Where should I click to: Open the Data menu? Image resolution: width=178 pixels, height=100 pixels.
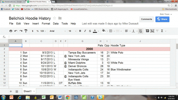56,24
